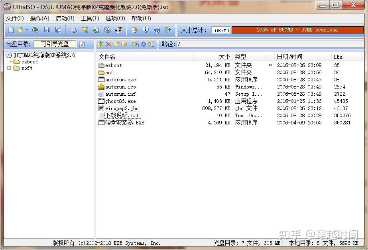Click the UltraISO title bar disc icon

pos(7,7)
